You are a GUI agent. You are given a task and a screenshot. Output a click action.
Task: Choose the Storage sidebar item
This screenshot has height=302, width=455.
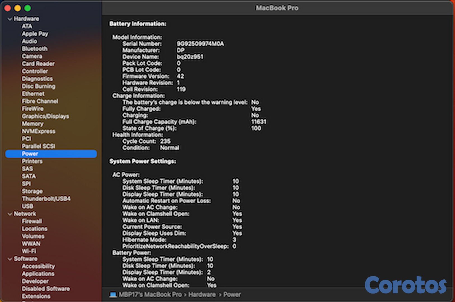coord(32,191)
